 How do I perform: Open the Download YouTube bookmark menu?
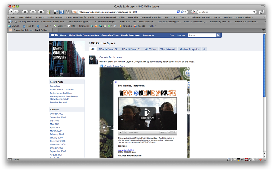tap(151, 17)
